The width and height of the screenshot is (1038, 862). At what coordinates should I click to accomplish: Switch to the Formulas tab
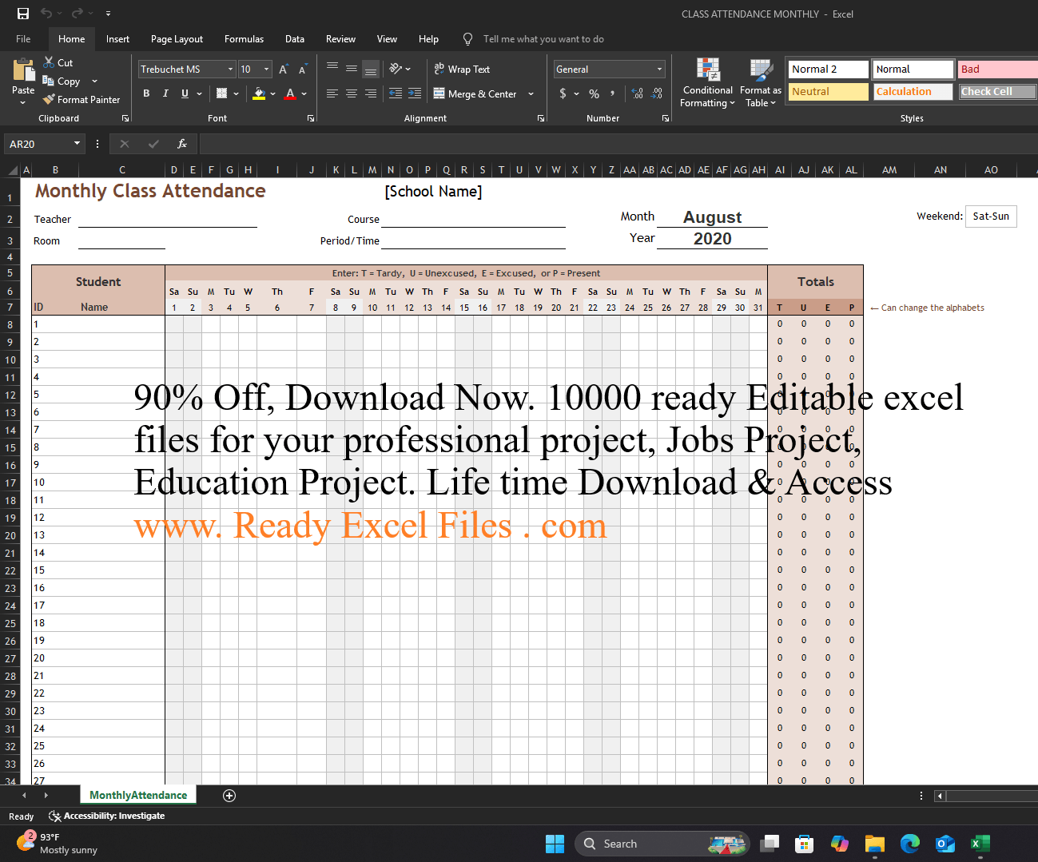(244, 38)
